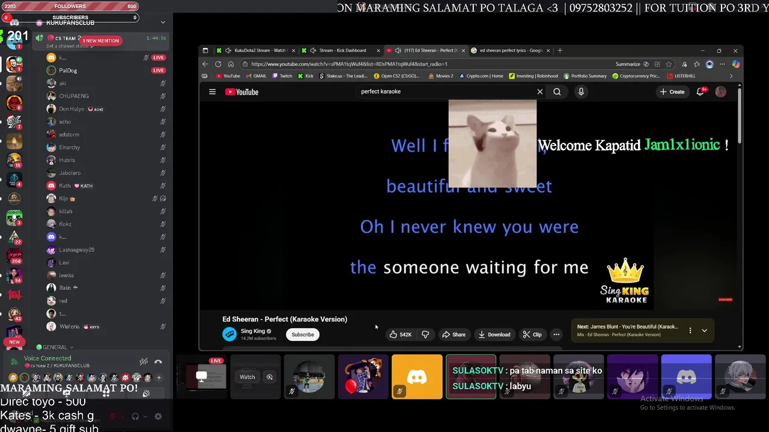Select the LIVE stream preview tile
769x432 pixels.
pyautogui.click(x=201, y=377)
